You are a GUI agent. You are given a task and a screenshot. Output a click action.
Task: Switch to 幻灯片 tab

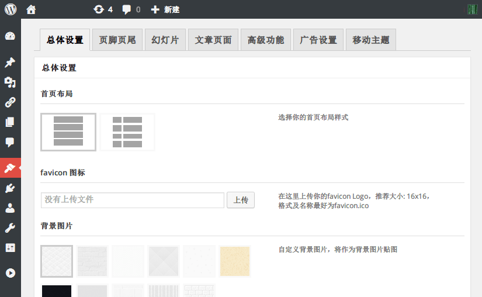click(165, 40)
